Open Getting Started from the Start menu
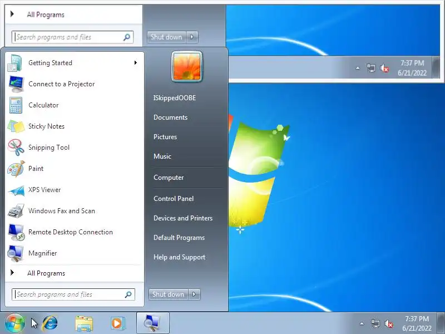This screenshot has height=334, width=445. click(x=75, y=63)
